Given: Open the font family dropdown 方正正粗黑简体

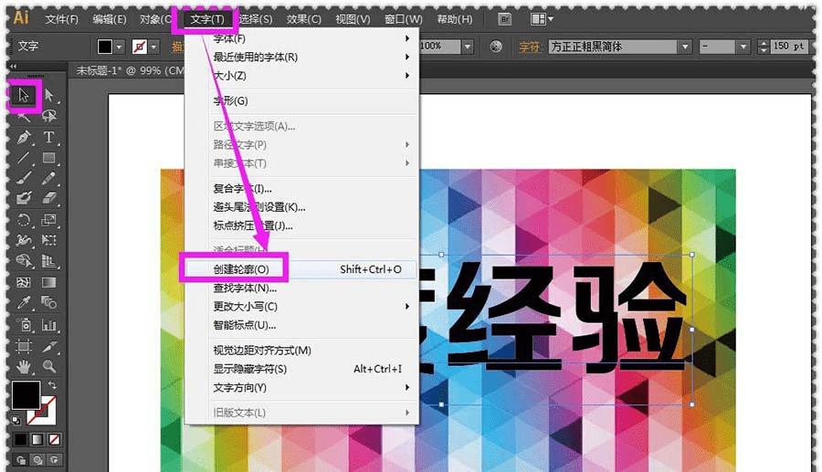Looking at the screenshot, I should coord(685,47).
